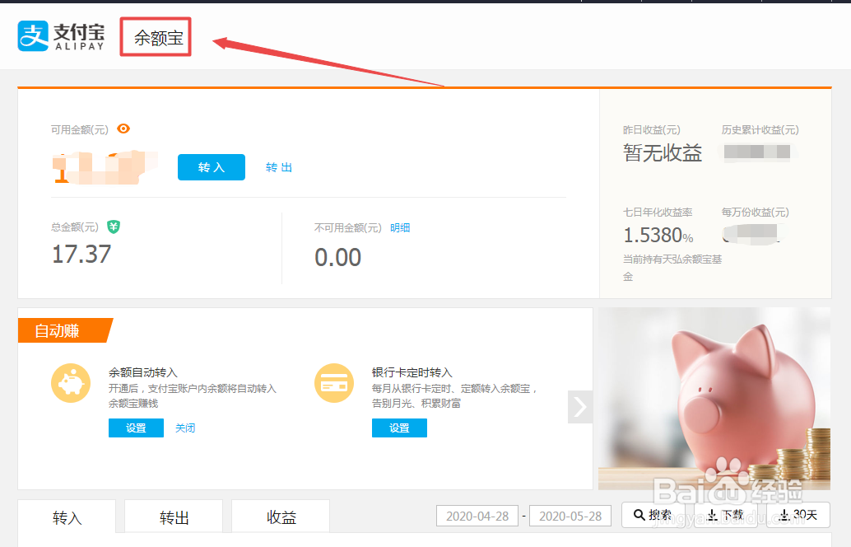The width and height of the screenshot is (851, 547).
Task: Click the next arrow in 自动赚 carousel
Action: tap(580, 407)
